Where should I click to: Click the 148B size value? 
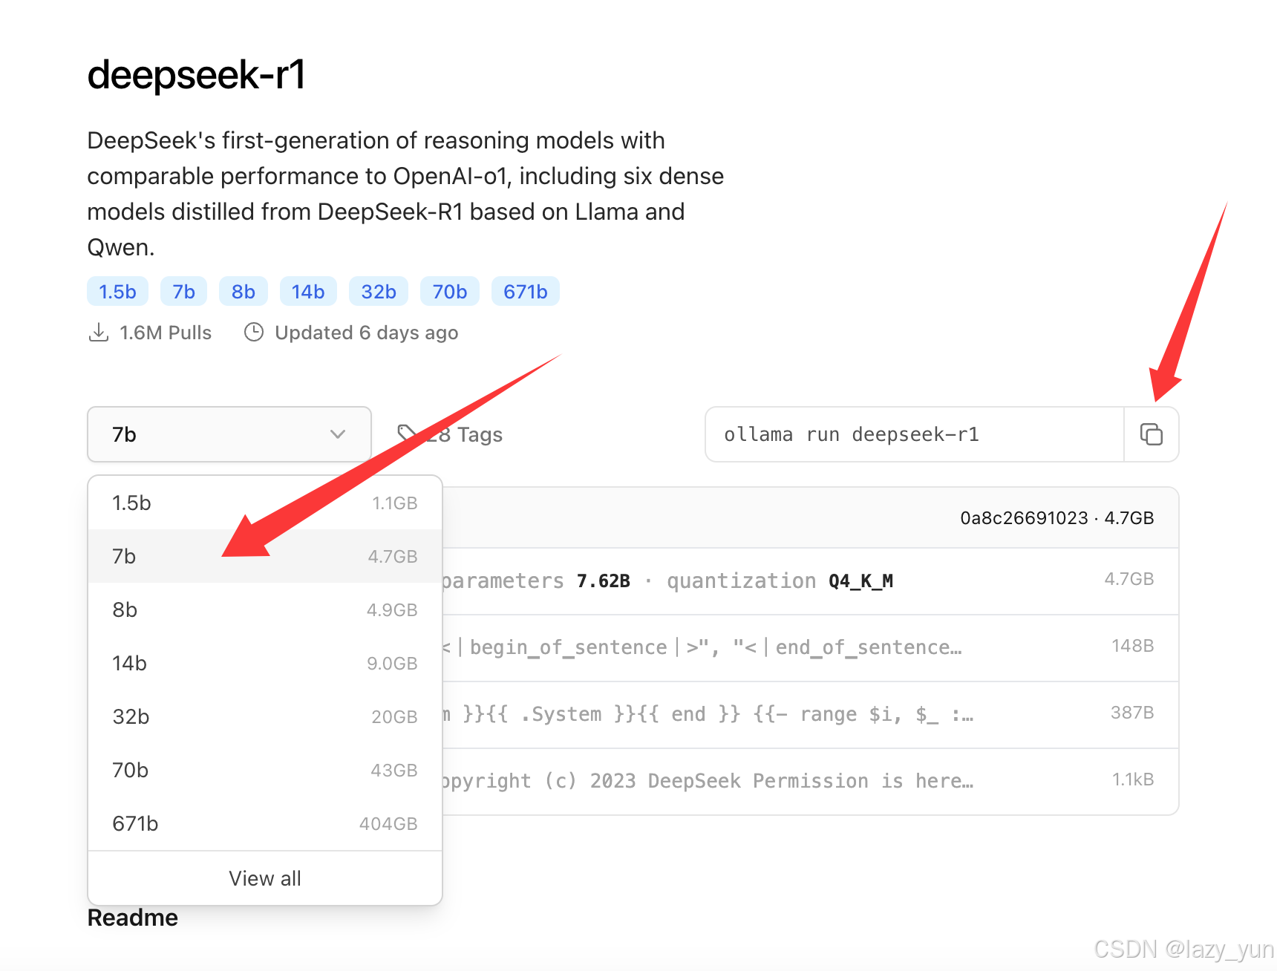(1132, 646)
